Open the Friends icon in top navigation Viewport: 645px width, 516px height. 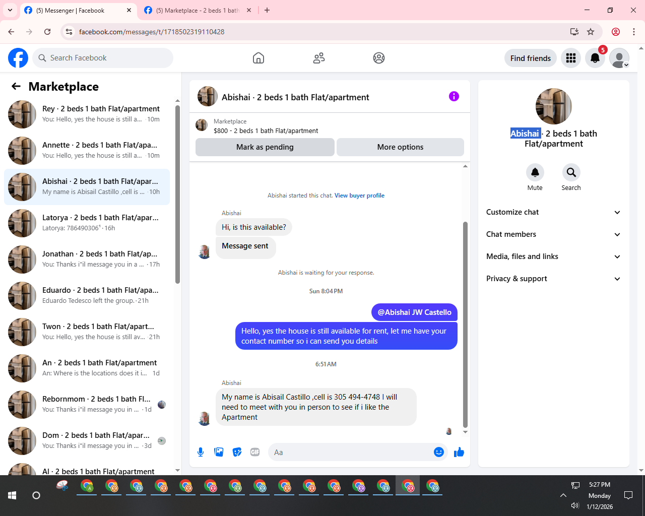319,58
